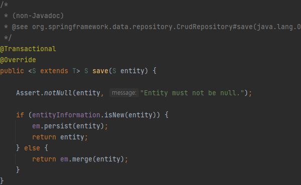Click the message parameter hint
The width and height of the screenshot is (301, 185).
tap(124, 93)
